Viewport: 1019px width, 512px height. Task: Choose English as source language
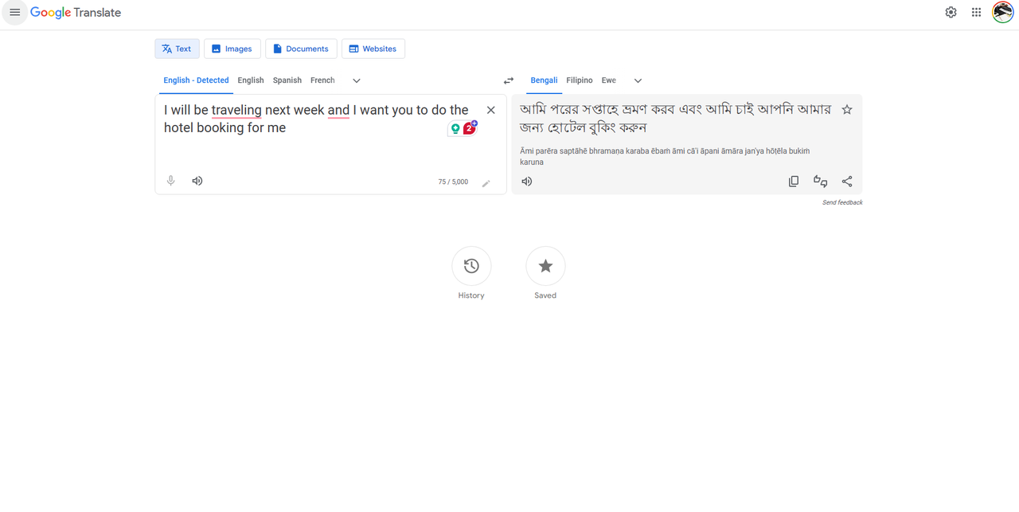click(x=251, y=80)
